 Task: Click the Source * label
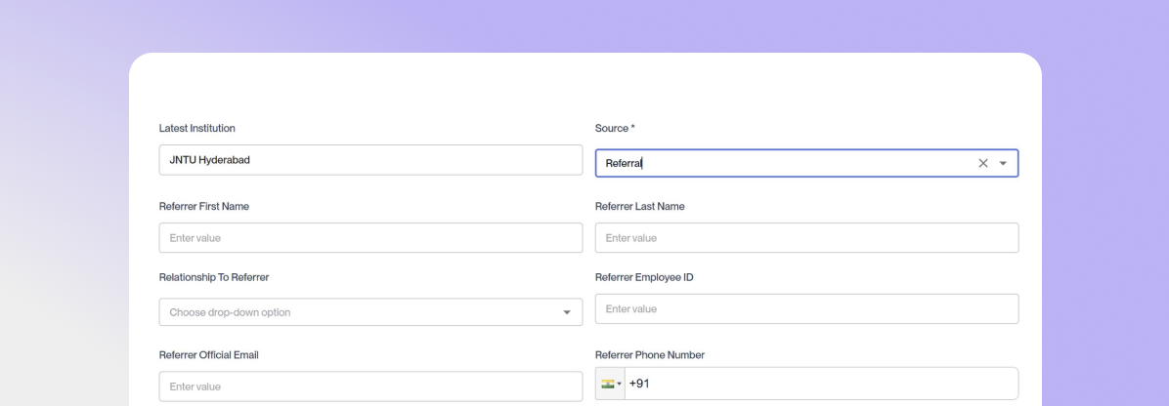pyautogui.click(x=615, y=128)
